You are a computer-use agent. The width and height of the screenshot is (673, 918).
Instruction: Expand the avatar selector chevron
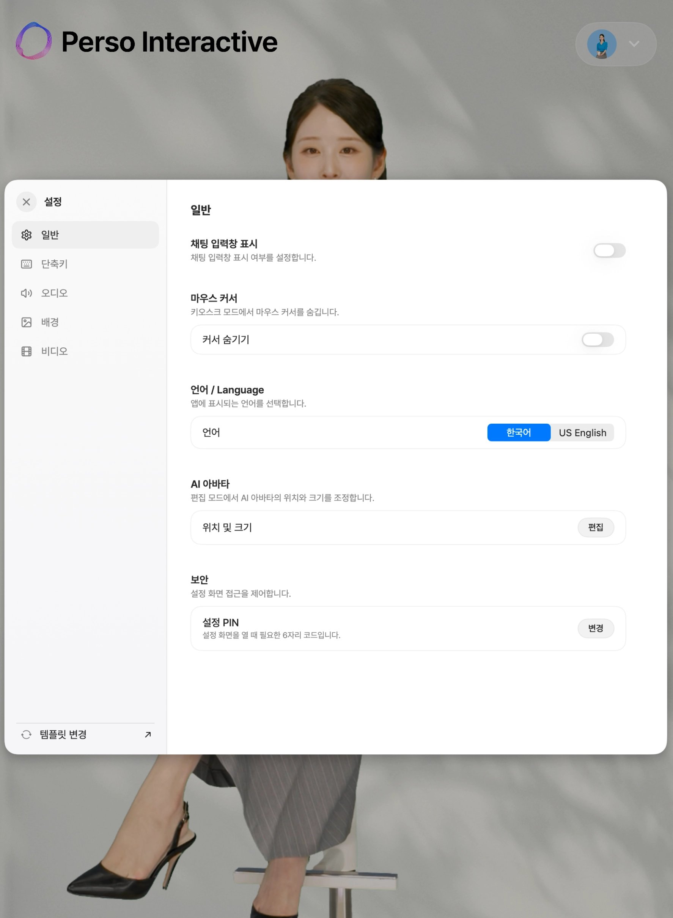[x=634, y=44]
